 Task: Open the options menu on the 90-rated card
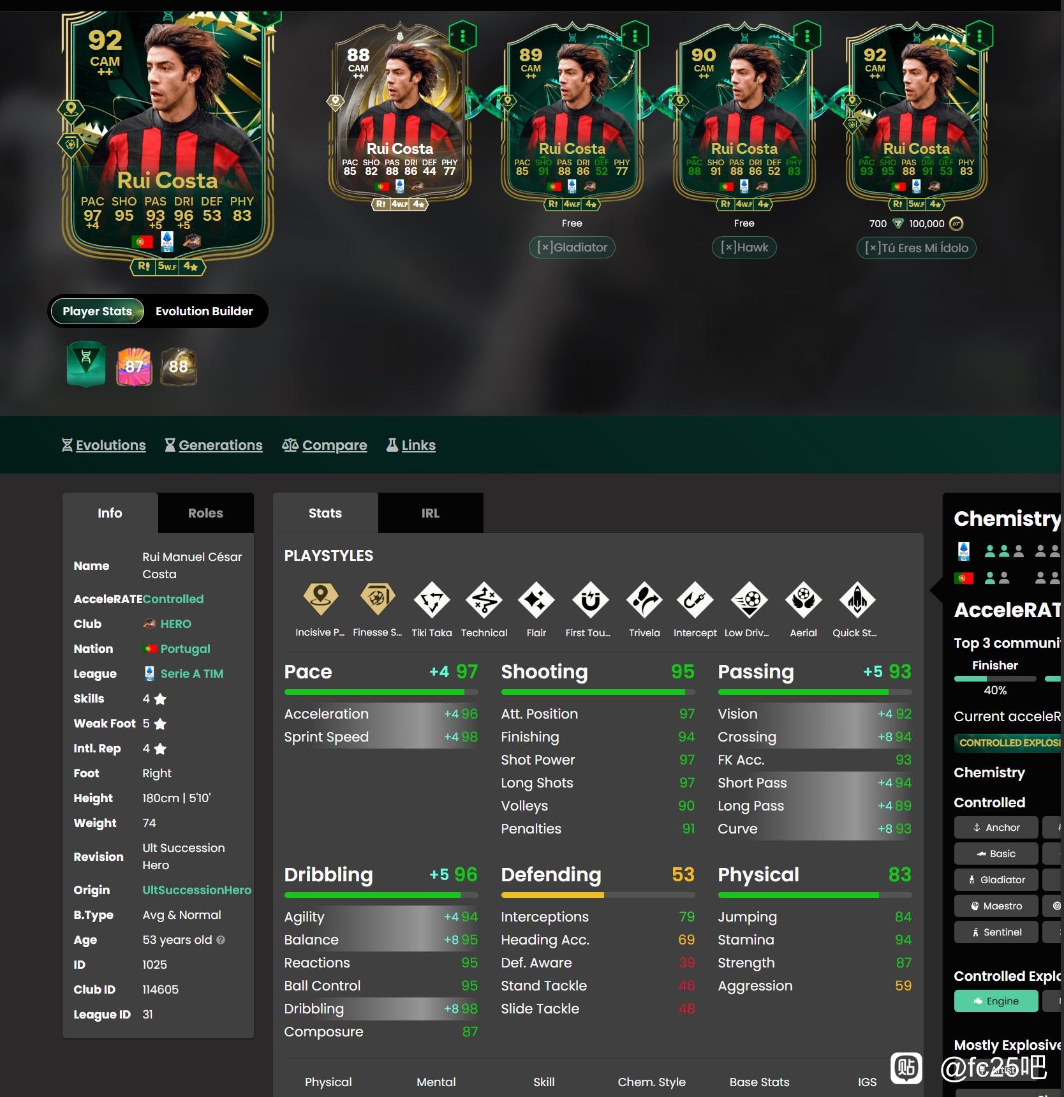click(807, 36)
